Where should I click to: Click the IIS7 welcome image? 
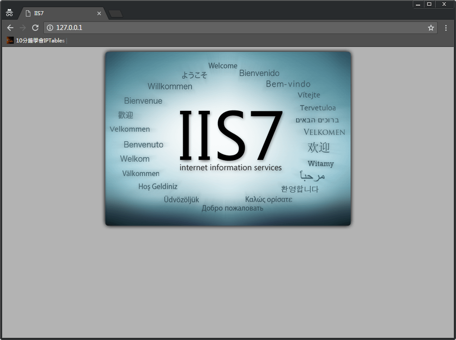228,139
